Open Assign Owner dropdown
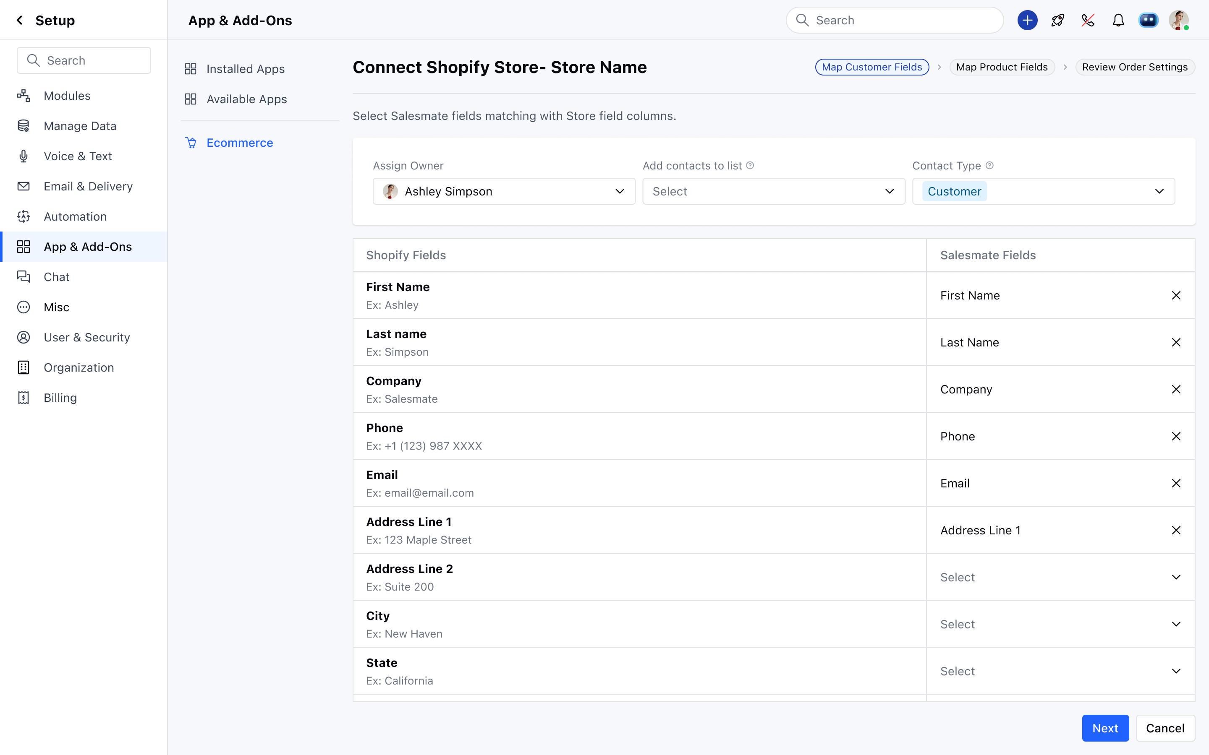Viewport: 1209px width, 755px height. 504,191
